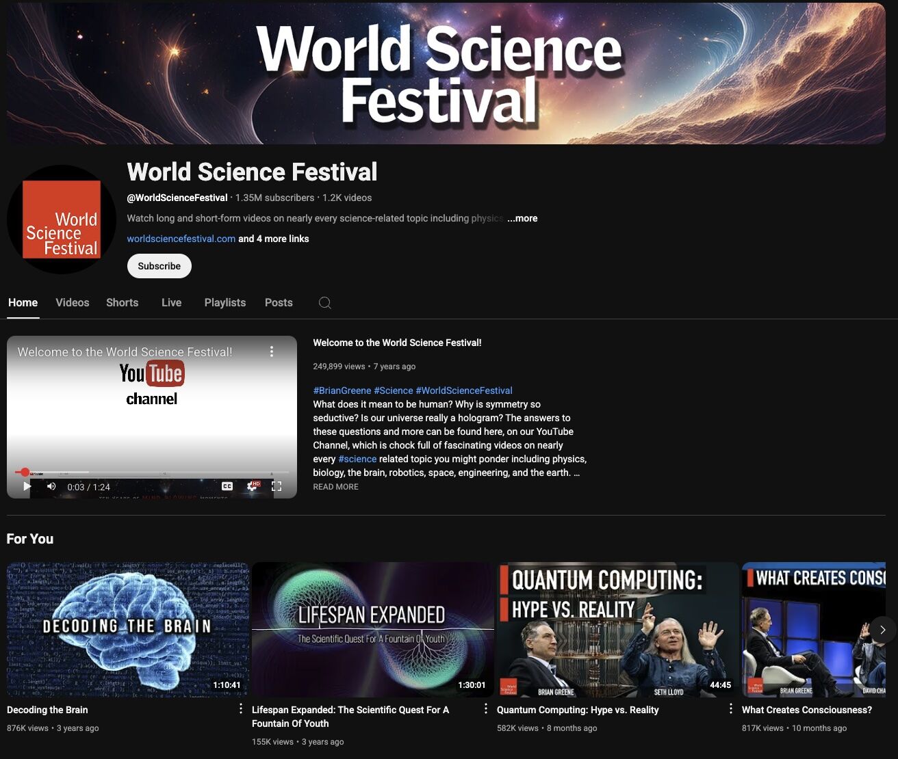The height and width of the screenshot is (759, 898).
Task: Click the red video progress scrubber
Action: pyautogui.click(x=25, y=472)
